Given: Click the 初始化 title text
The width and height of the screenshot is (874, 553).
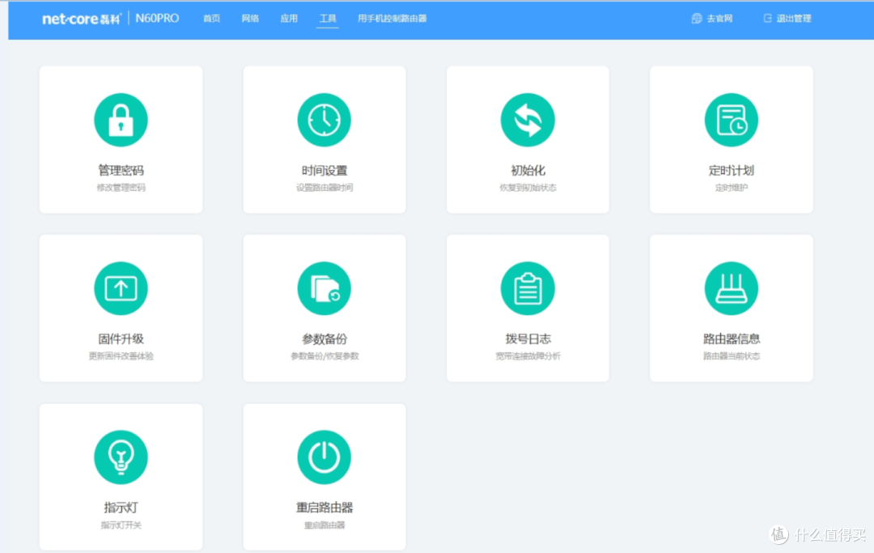Looking at the screenshot, I should pyautogui.click(x=528, y=170).
